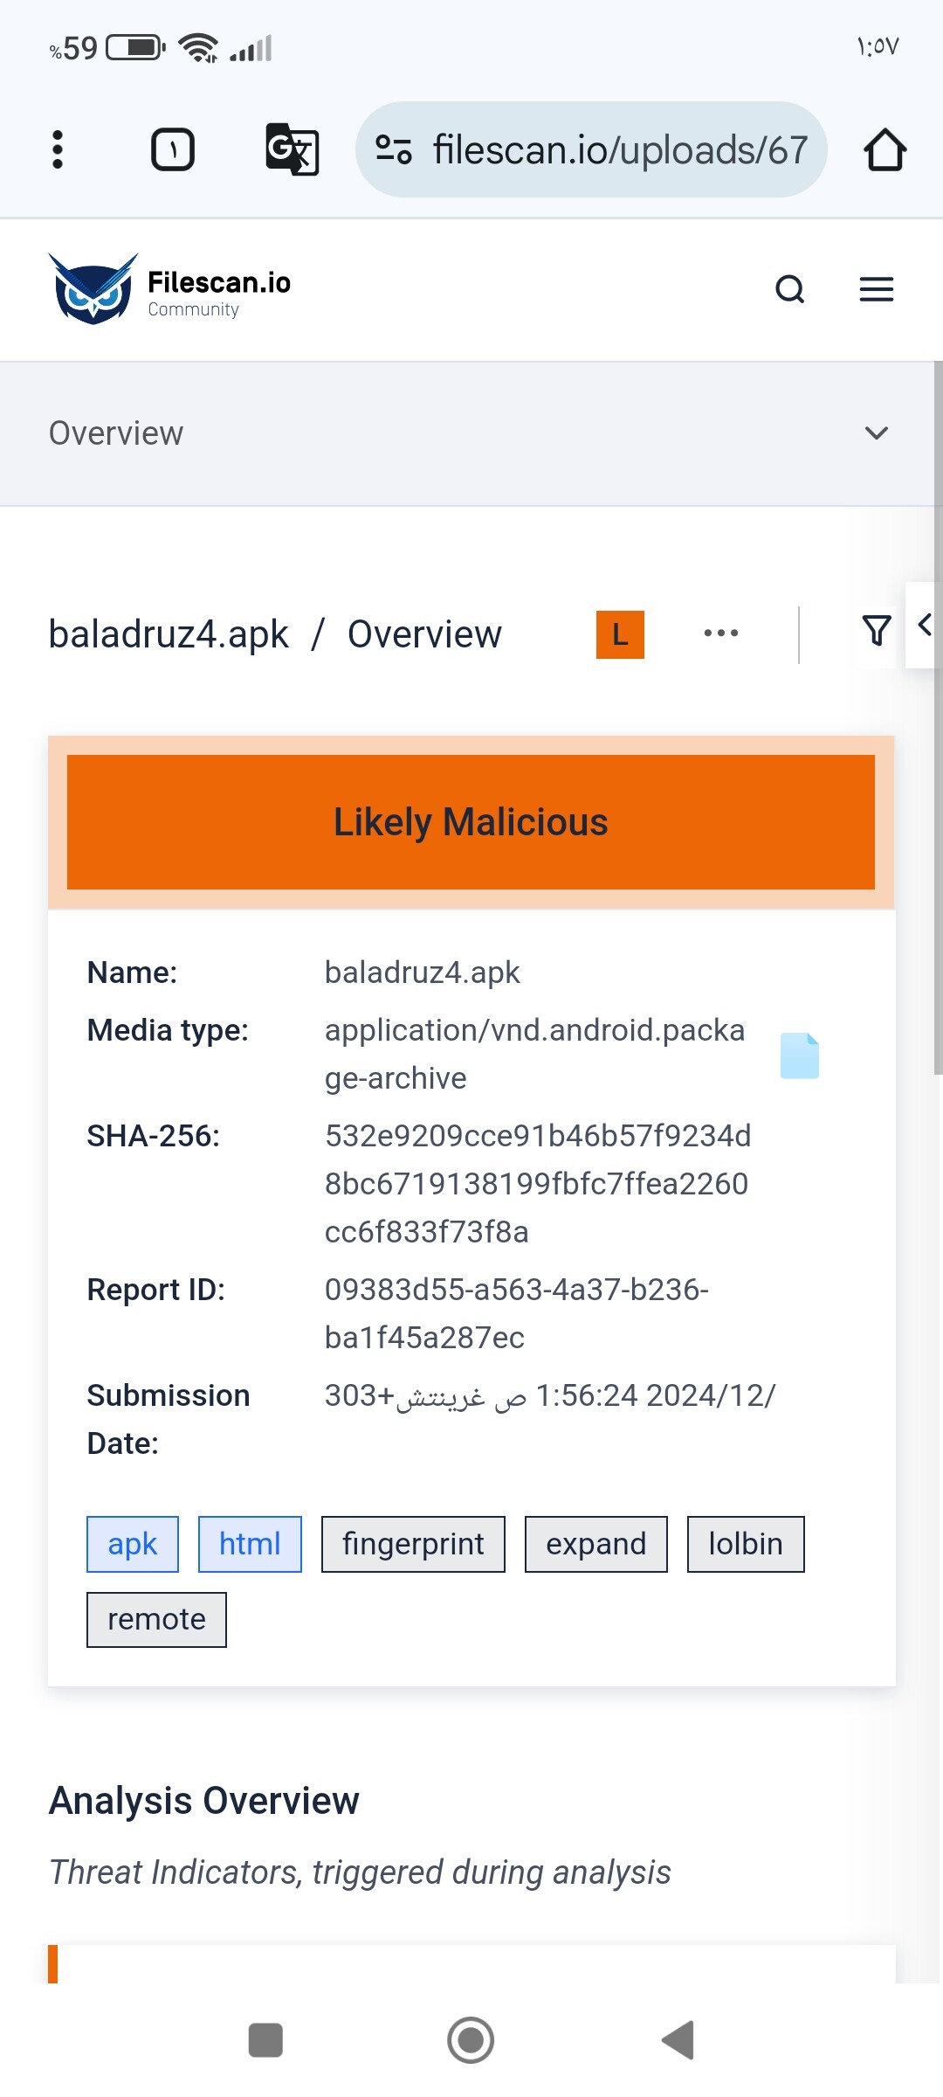Go to browser home page
The image size is (943, 2097).
884,149
